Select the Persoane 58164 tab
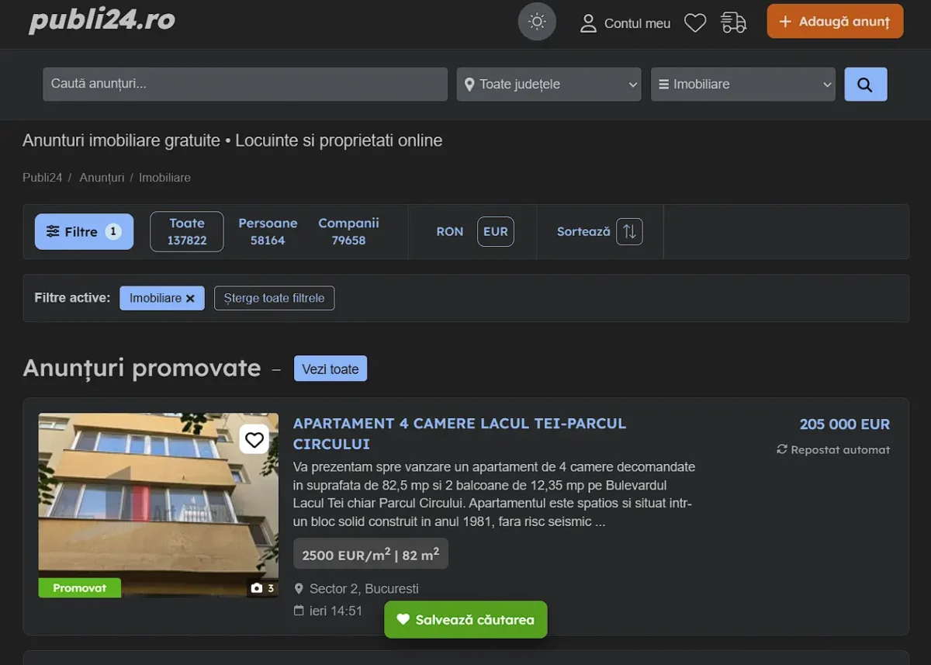This screenshot has width=931, height=665. pyautogui.click(x=268, y=231)
